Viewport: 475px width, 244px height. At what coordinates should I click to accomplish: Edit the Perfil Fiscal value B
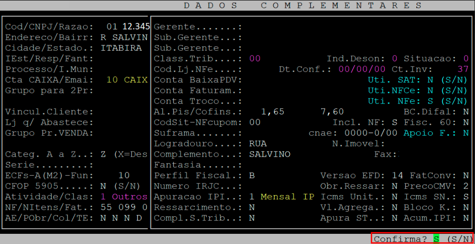[252, 176]
